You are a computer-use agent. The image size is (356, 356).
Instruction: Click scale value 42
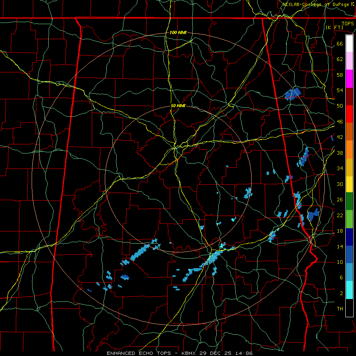[340, 137]
